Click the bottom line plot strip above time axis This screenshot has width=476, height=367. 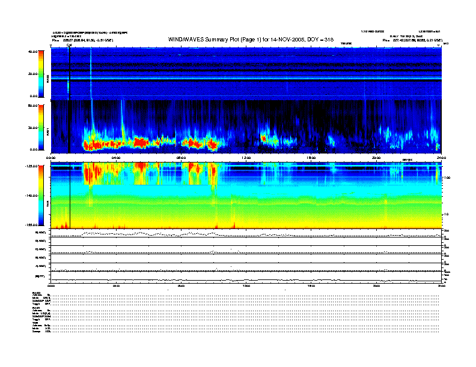coord(246,277)
